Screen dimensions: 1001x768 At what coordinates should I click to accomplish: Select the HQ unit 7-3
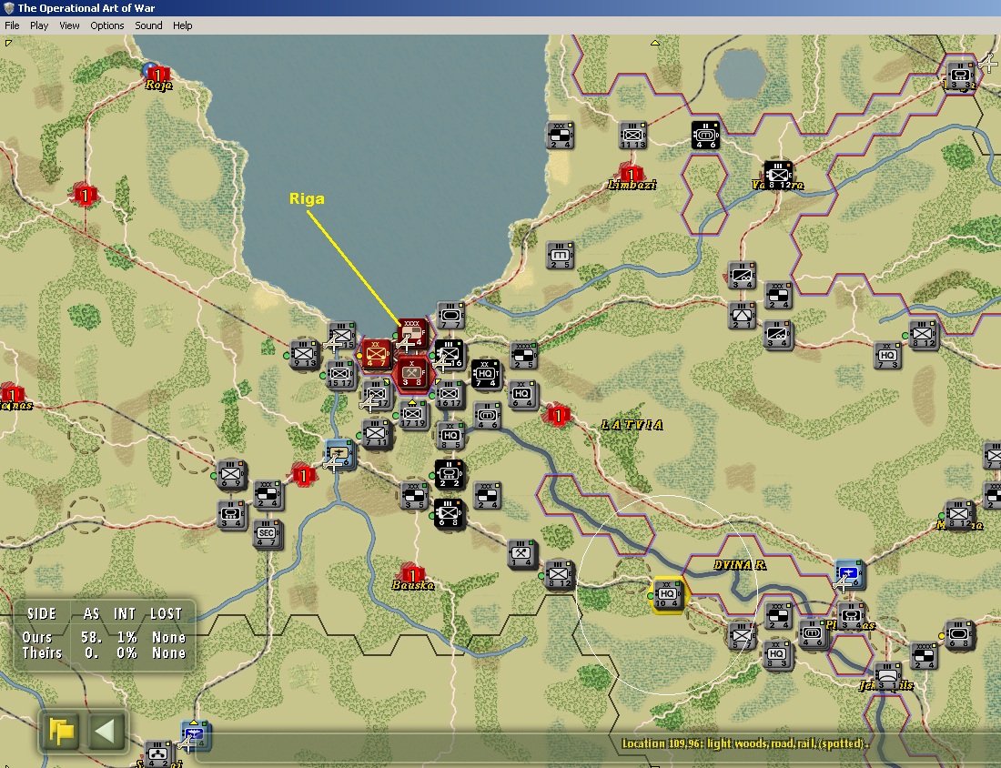click(x=886, y=356)
